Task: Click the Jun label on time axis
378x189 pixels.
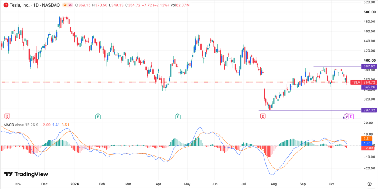Action: coord(215,184)
